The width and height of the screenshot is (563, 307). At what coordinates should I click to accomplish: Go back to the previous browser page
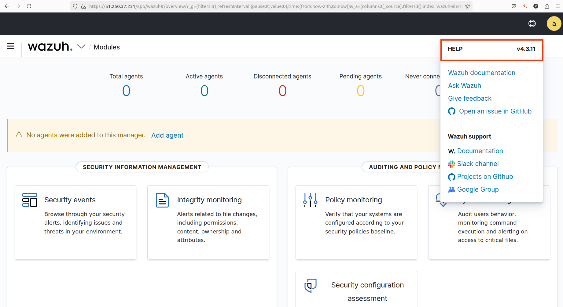7,6
